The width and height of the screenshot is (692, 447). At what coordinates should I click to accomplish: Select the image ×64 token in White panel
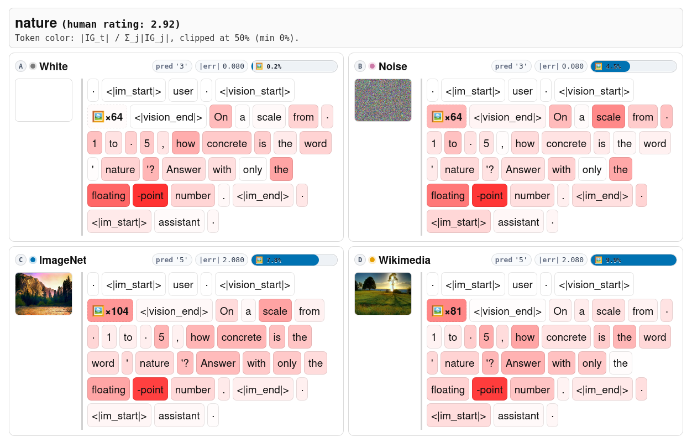tap(107, 117)
